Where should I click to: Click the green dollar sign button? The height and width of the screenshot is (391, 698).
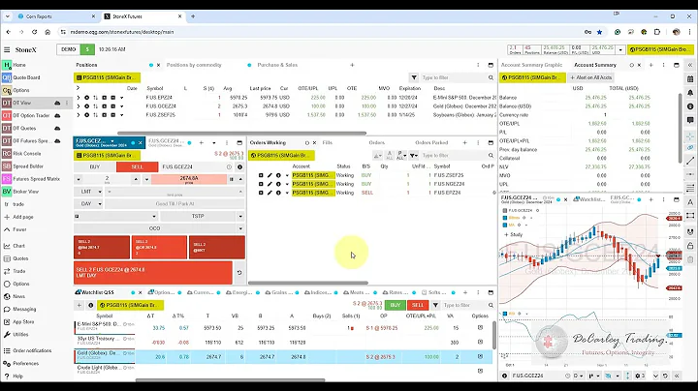pos(87,49)
